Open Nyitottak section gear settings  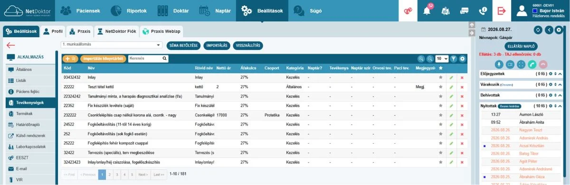click(551, 106)
